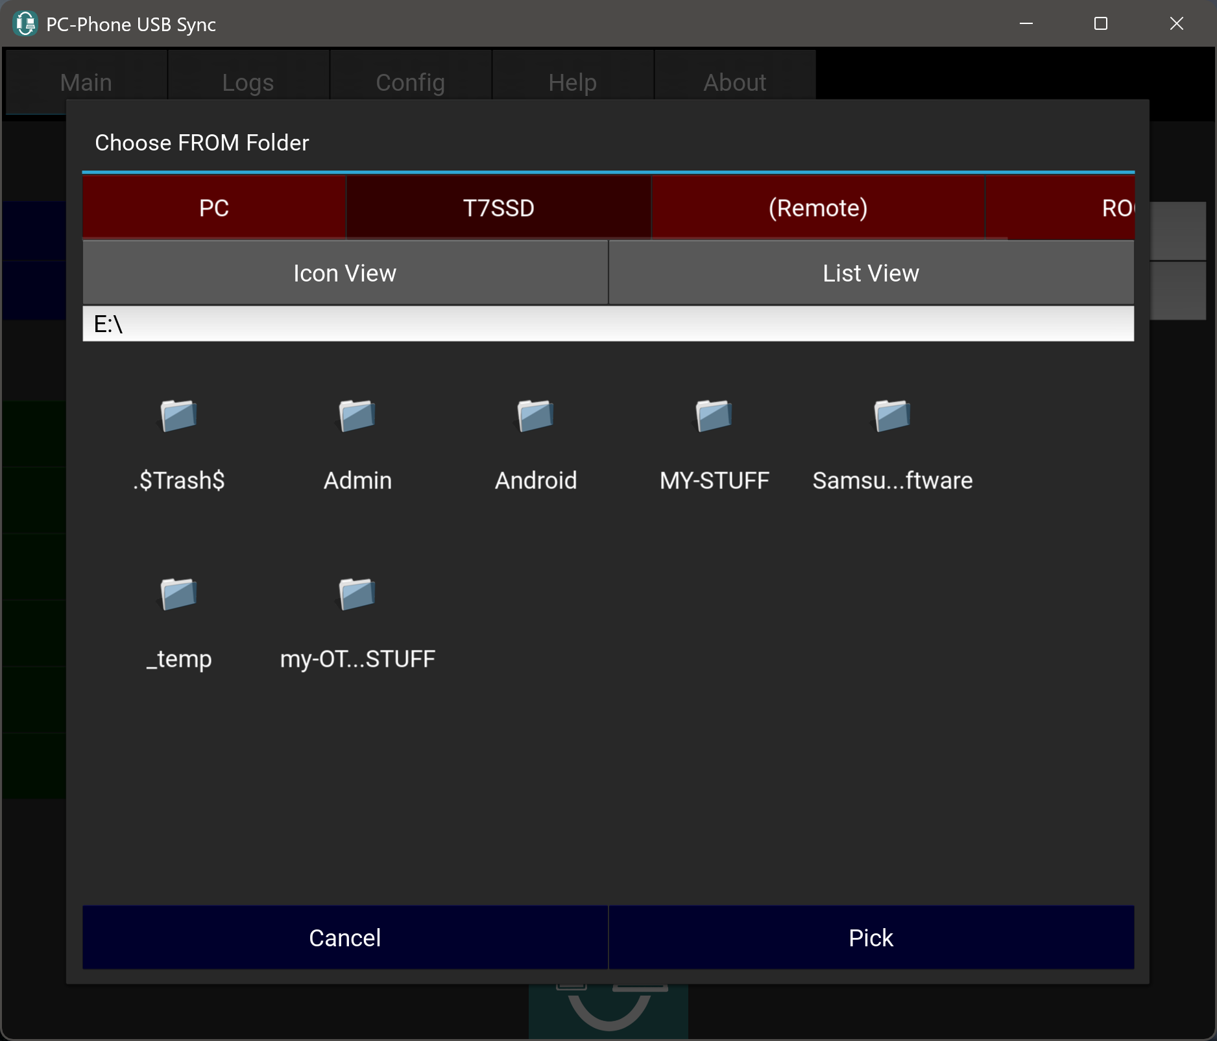The width and height of the screenshot is (1217, 1041).
Task: Click the E:\ path field
Action: (608, 324)
